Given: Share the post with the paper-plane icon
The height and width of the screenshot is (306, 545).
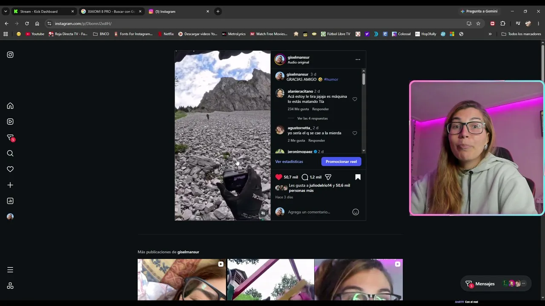Looking at the screenshot, I should [328, 177].
